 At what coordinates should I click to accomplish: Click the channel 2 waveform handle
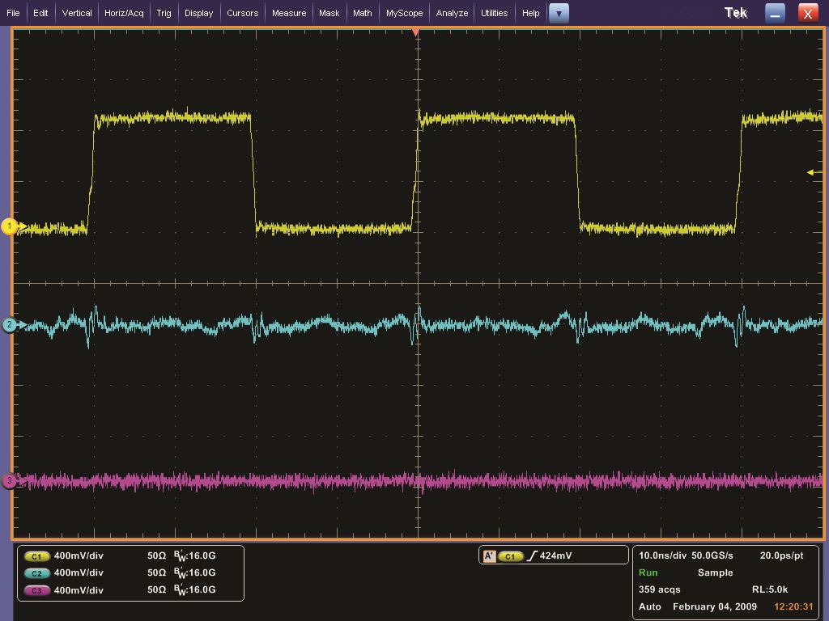[x=10, y=325]
